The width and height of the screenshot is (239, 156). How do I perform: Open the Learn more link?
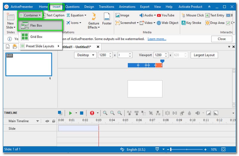click(x=157, y=39)
